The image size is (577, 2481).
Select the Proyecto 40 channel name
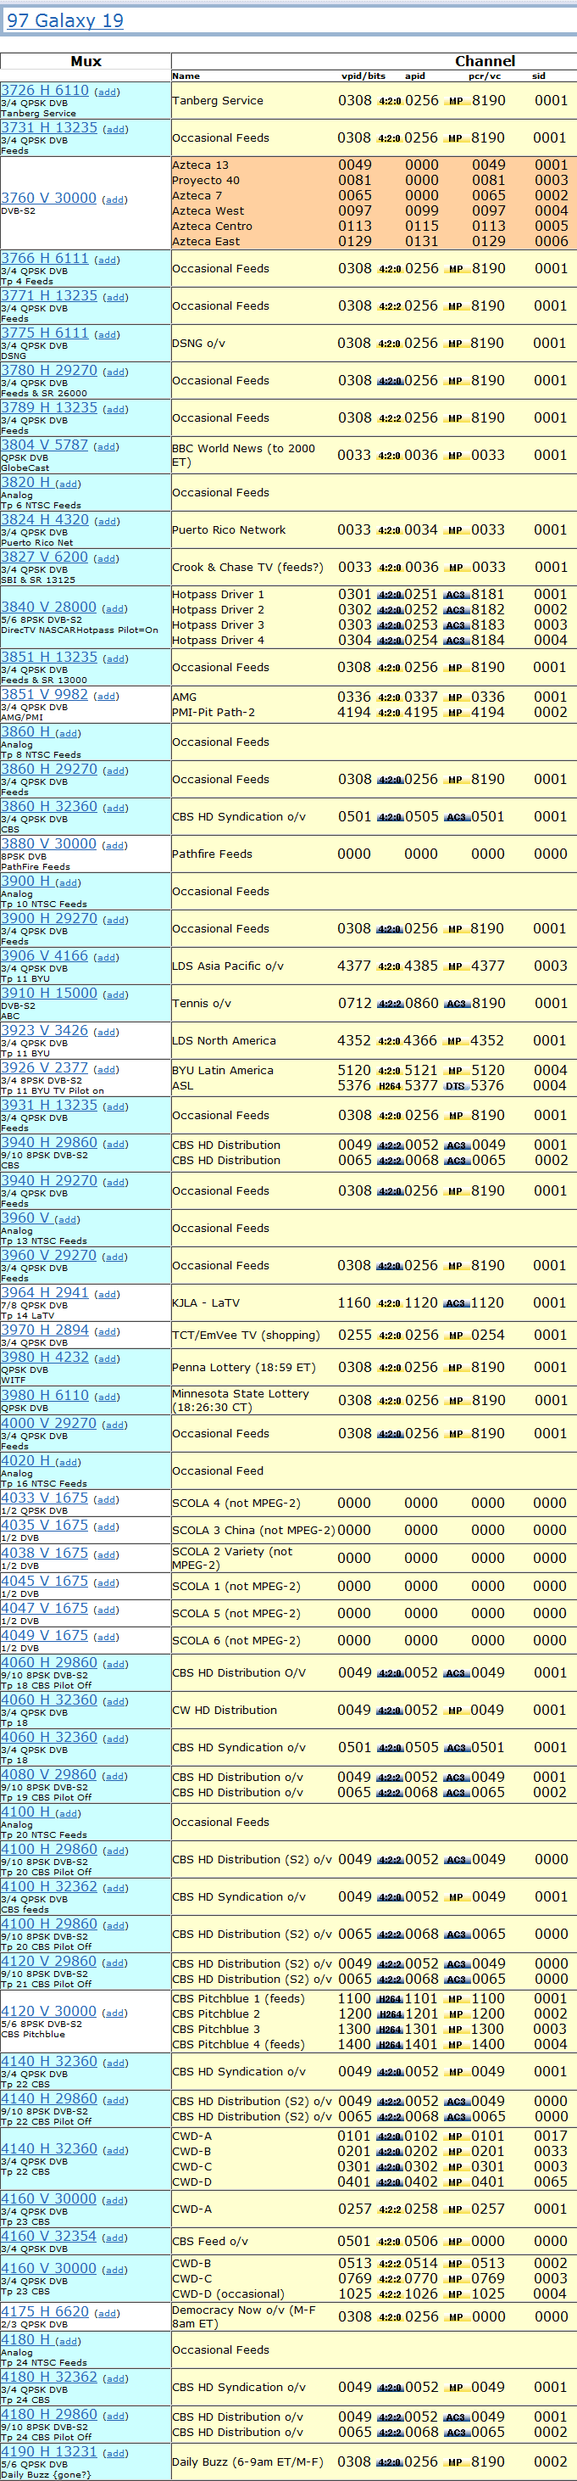click(206, 180)
